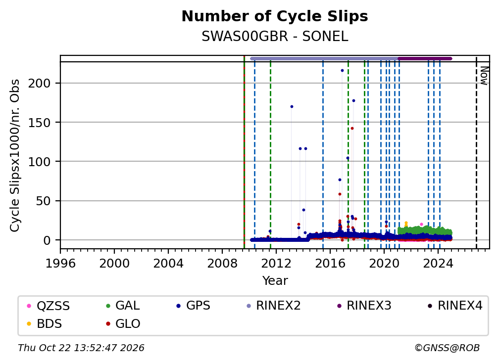Select the RINEX3 legend label

coord(369,306)
